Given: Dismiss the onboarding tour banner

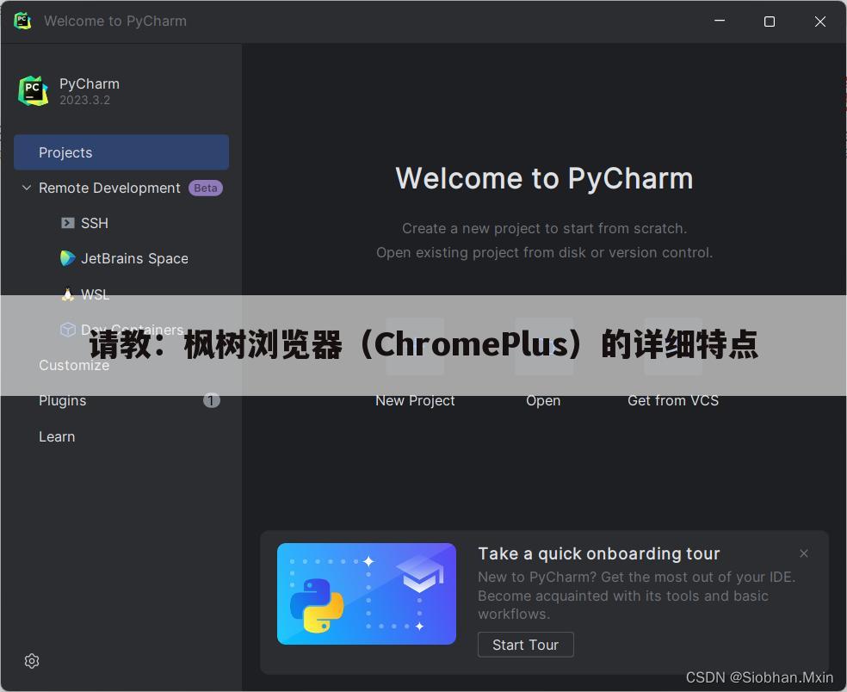Looking at the screenshot, I should coord(804,553).
